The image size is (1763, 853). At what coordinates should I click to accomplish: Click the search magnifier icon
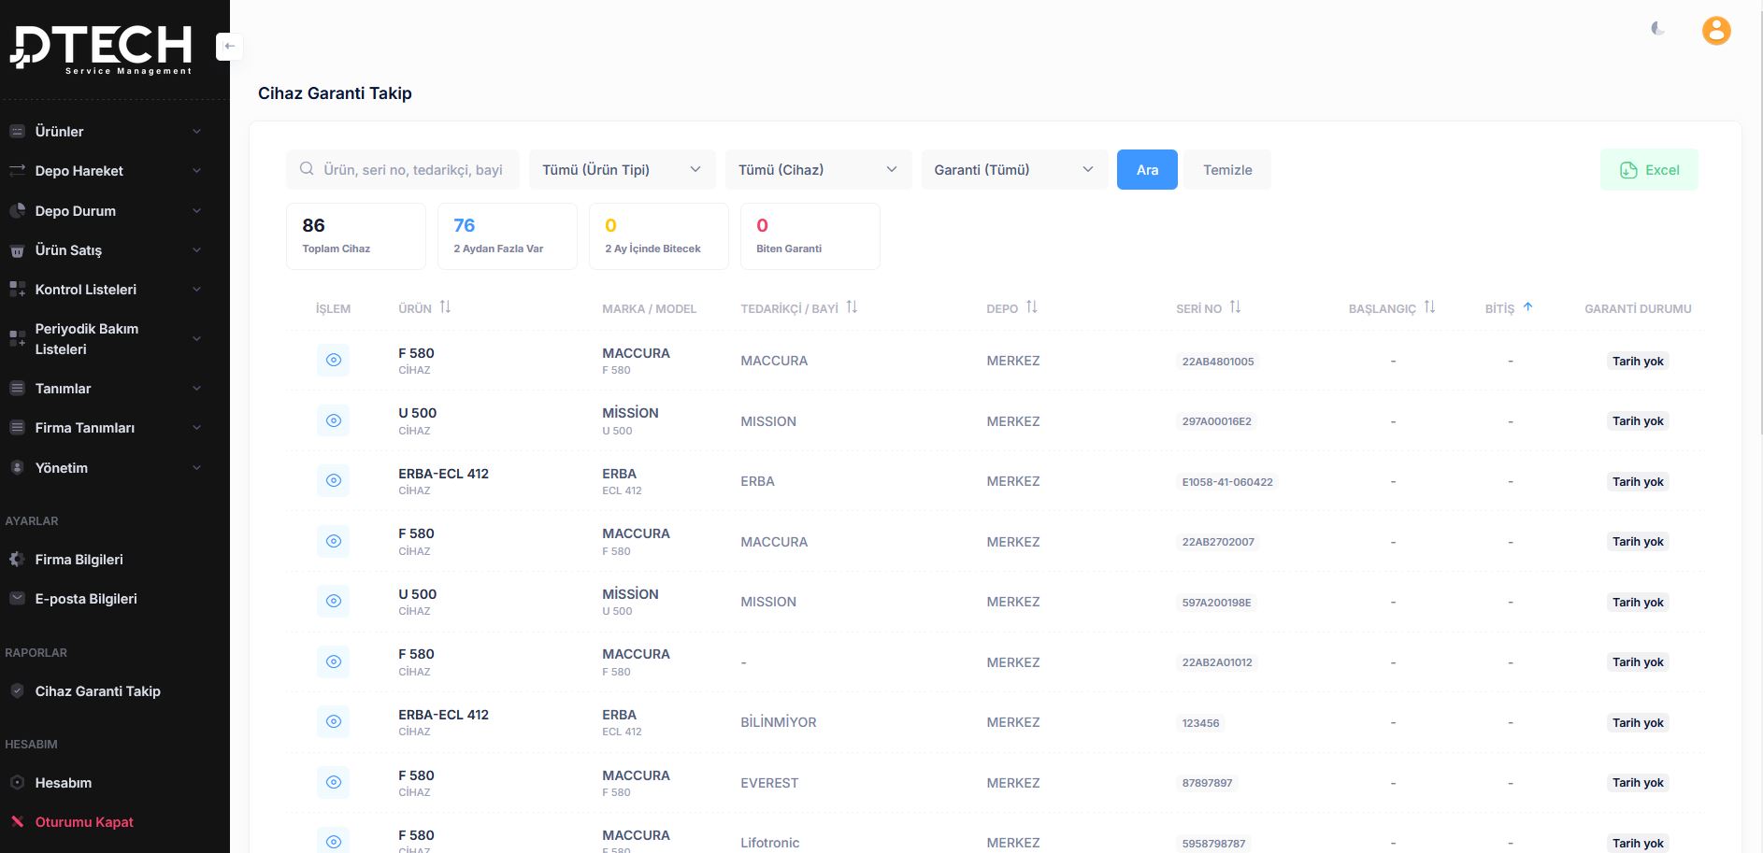pos(307,169)
